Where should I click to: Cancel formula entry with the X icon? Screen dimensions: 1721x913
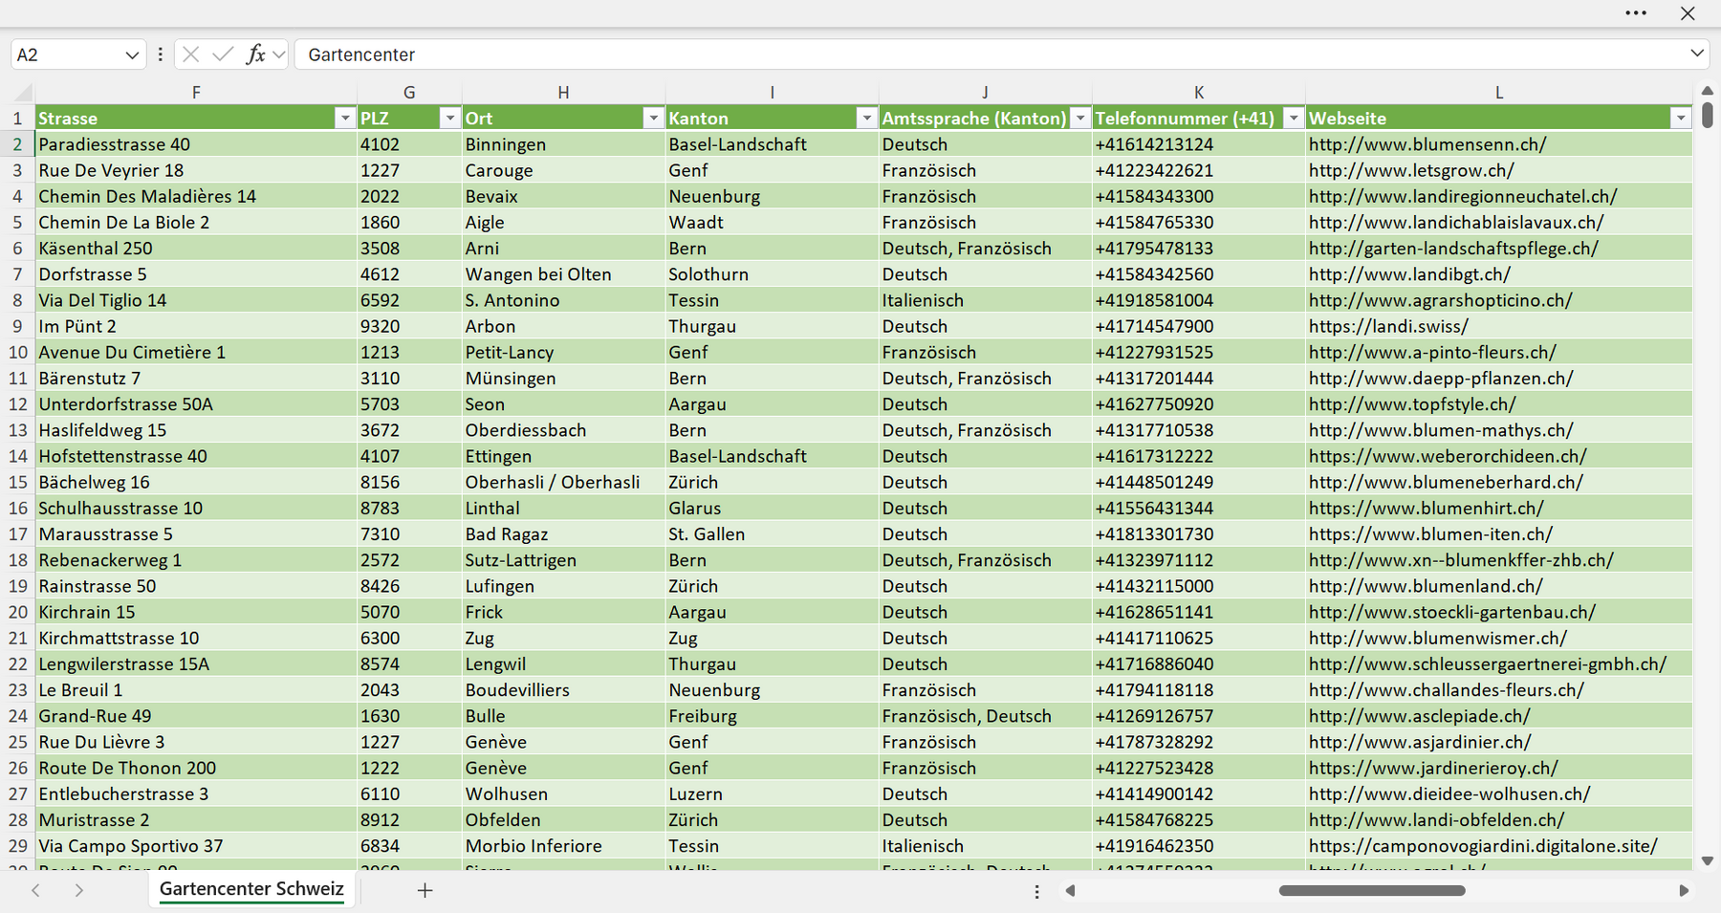[x=191, y=54]
